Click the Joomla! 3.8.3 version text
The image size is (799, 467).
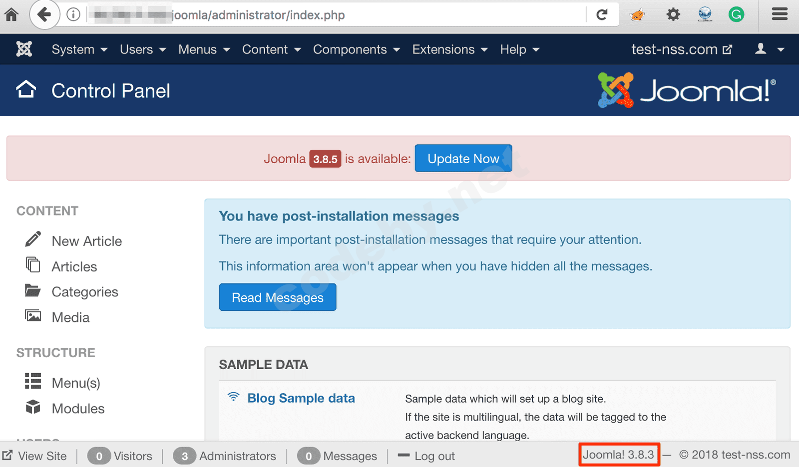(618, 455)
